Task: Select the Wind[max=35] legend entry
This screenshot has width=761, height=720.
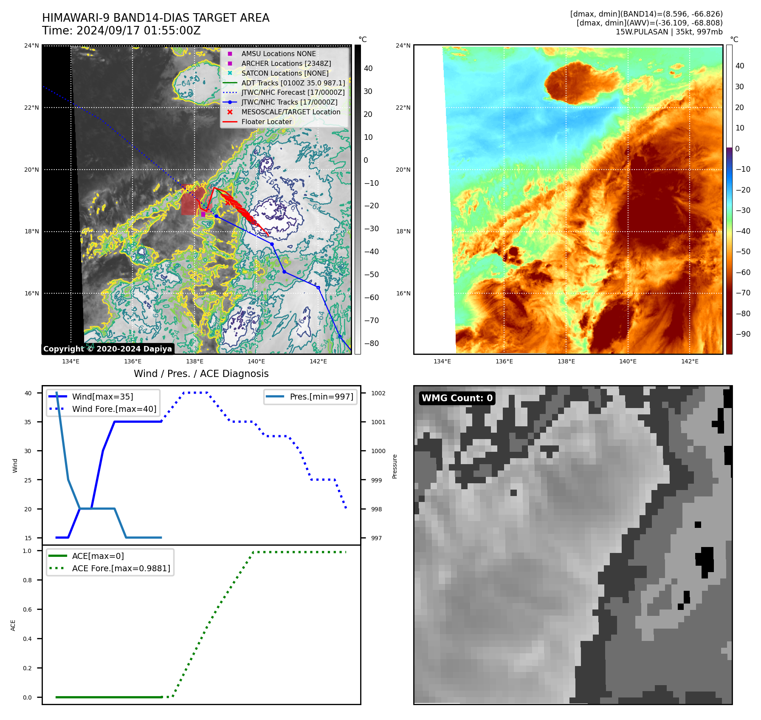Action: tap(102, 397)
